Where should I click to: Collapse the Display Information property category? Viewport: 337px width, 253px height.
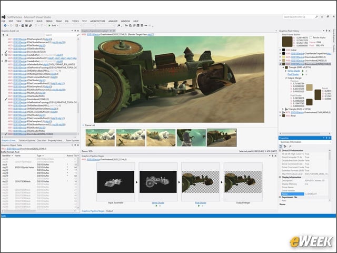(280, 177)
